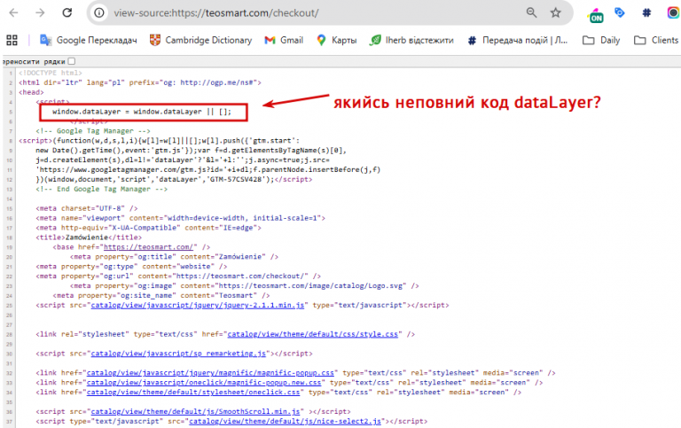The image size is (681, 428).
Task: Go back to the previous page
Action: click(x=13, y=12)
